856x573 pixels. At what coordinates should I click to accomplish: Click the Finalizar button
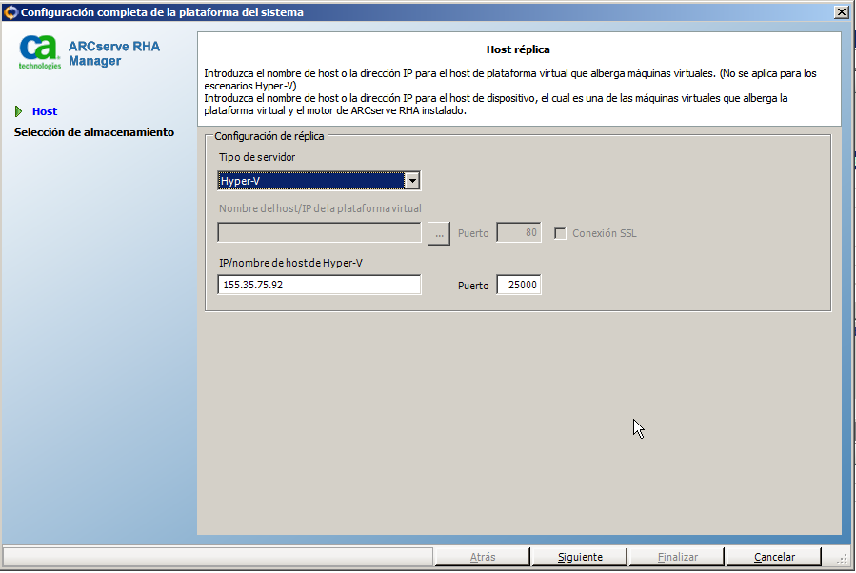(677, 557)
